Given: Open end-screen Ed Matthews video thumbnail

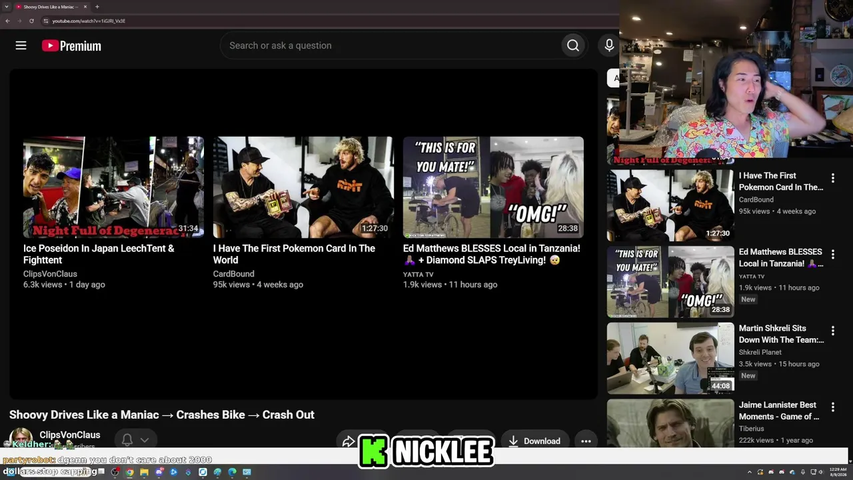Looking at the screenshot, I should tap(493, 187).
